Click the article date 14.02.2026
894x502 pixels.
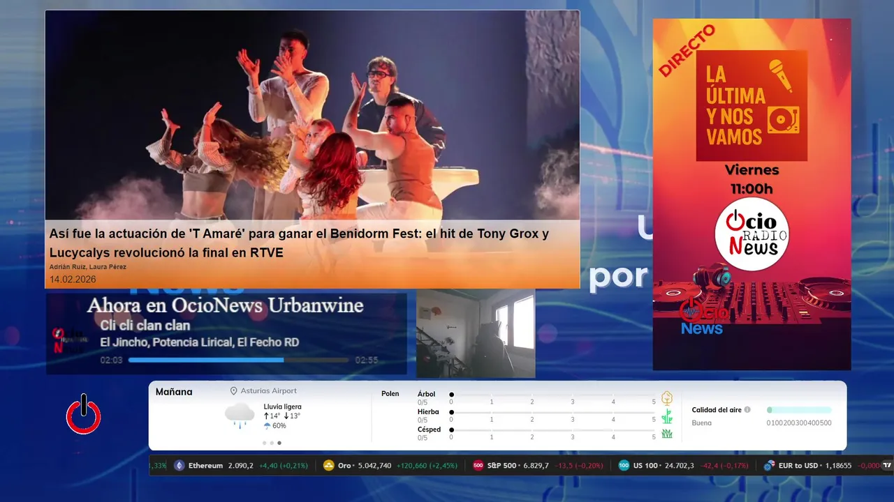pos(73,280)
